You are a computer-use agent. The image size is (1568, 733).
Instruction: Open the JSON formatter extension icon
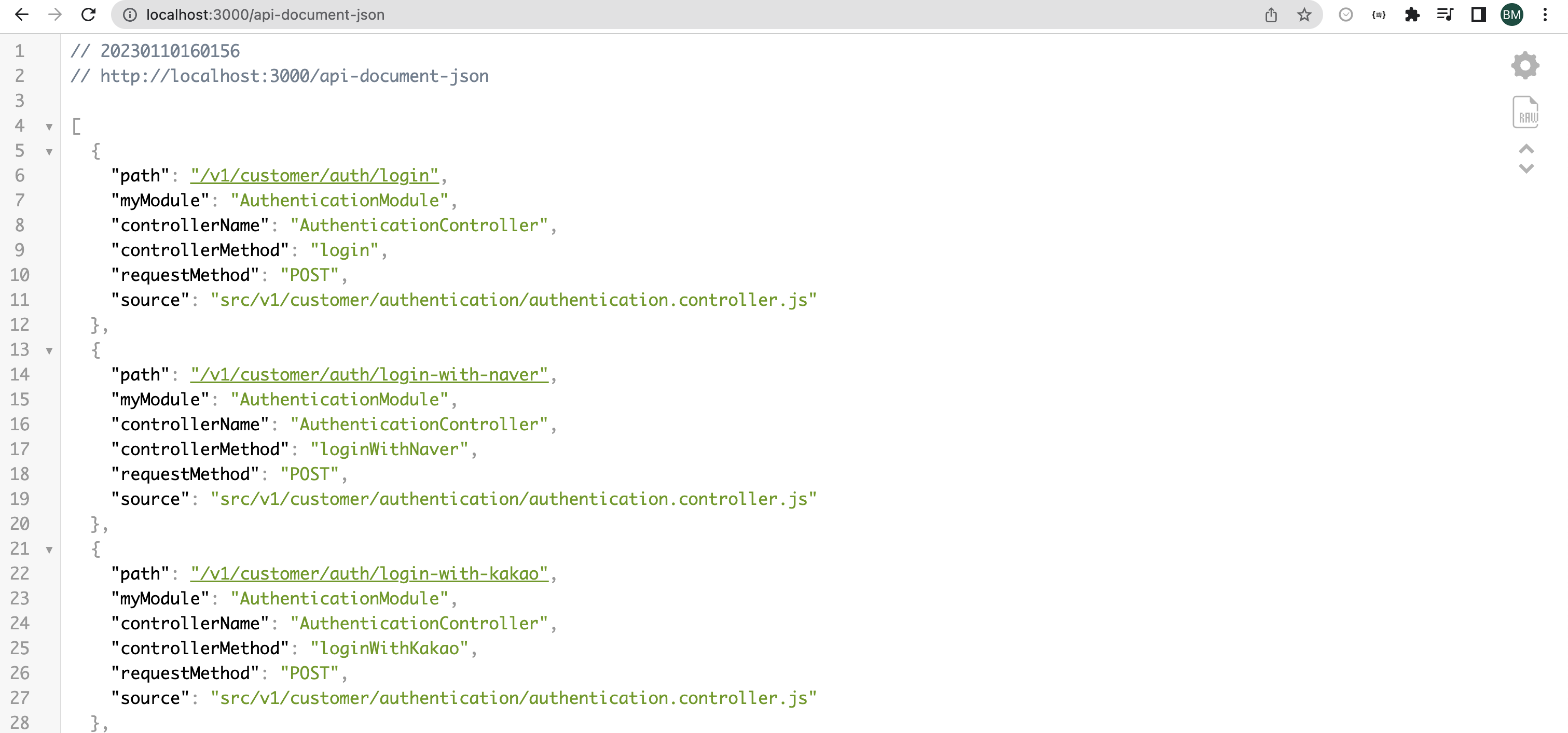(1379, 15)
